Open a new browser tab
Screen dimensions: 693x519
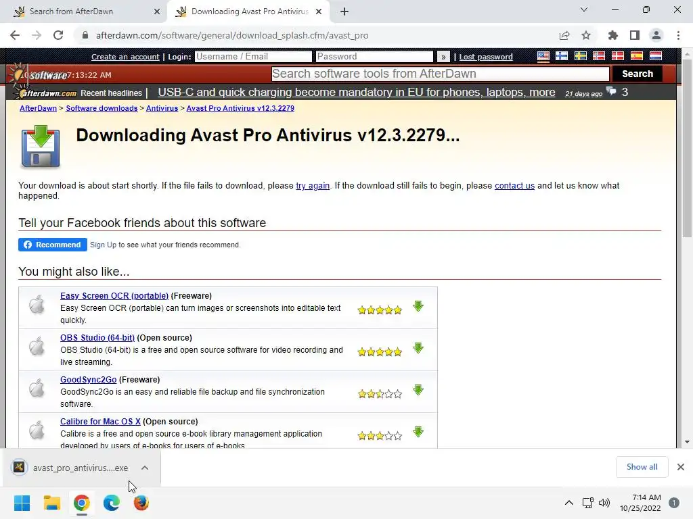tap(344, 11)
